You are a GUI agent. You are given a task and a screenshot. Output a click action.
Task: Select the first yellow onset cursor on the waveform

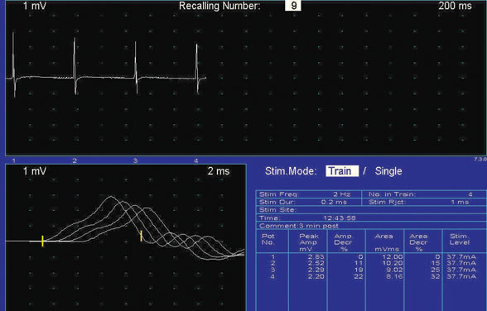(42, 241)
